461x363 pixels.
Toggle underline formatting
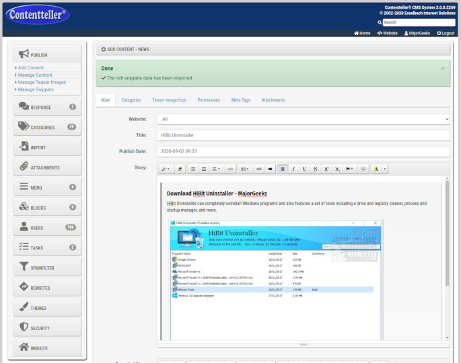(304, 169)
